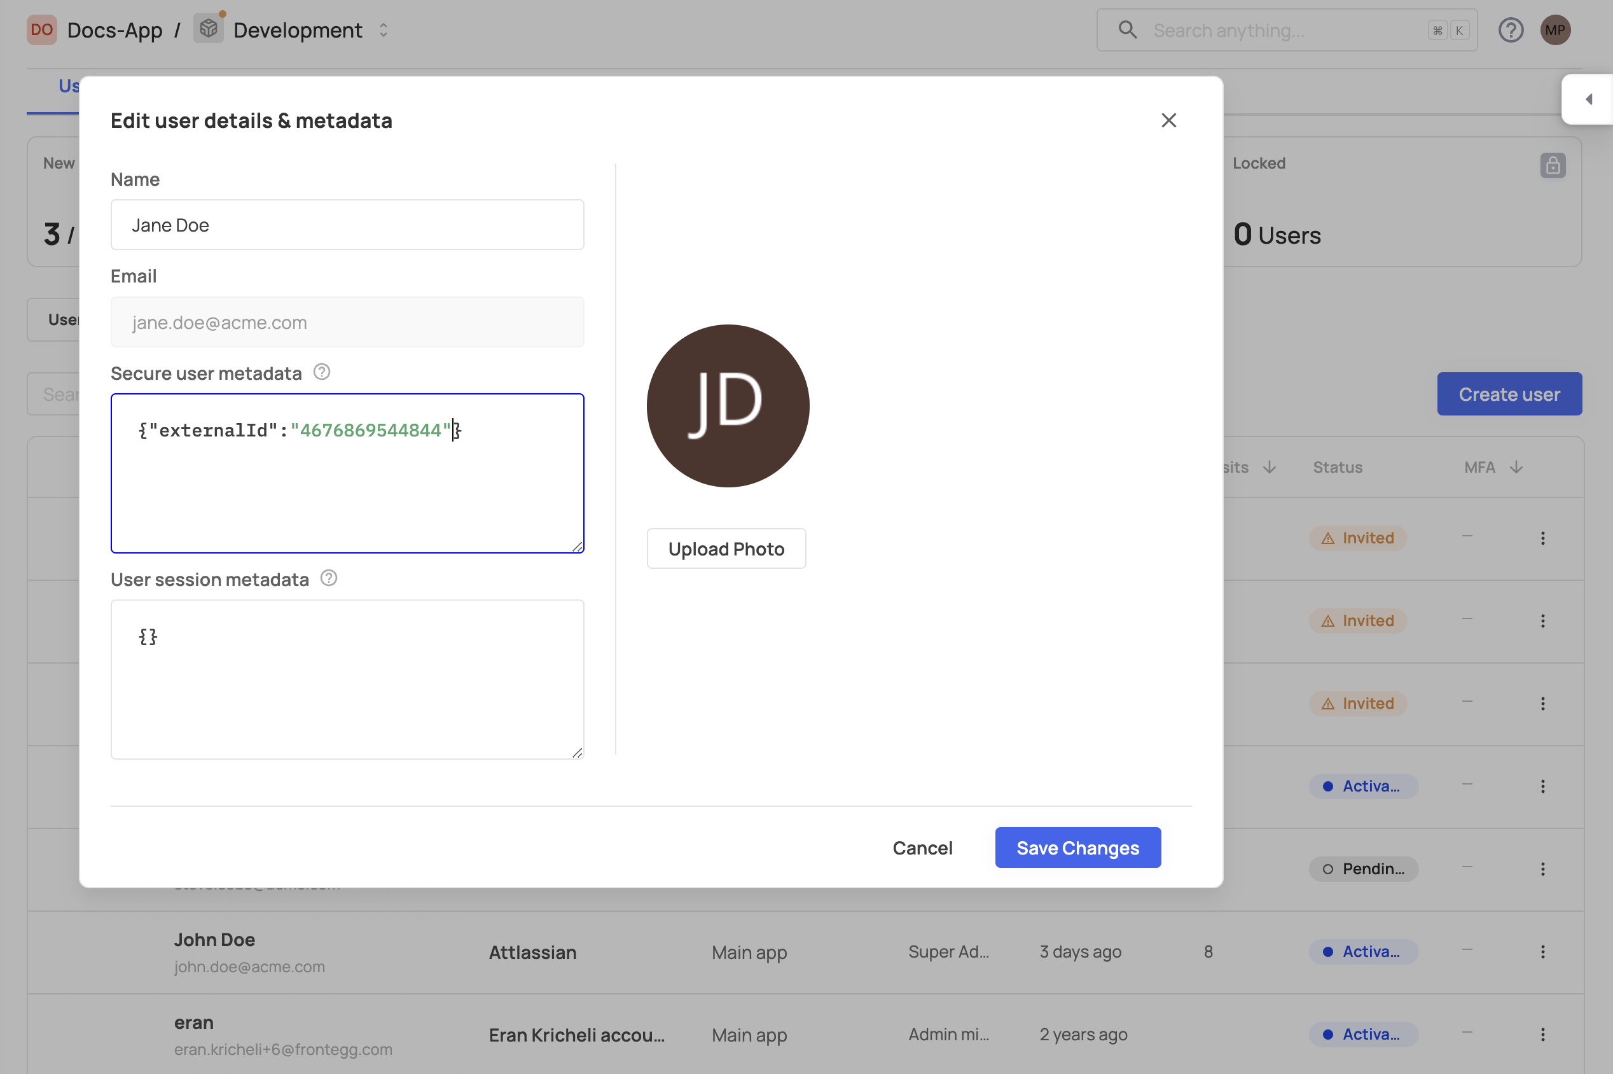Edit the Name field with Jane Doe
The image size is (1613, 1074).
347,225
